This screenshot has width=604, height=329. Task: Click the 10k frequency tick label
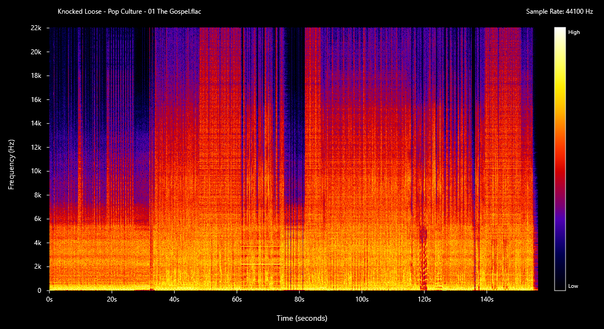pyautogui.click(x=36, y=171)
